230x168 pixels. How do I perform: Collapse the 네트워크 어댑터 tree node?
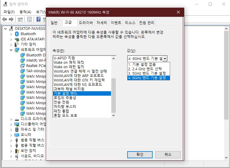coord(11,50)
